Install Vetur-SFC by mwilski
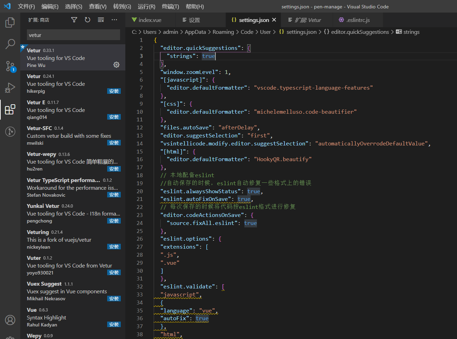Viewport: 457px width, 339px height. [114, 143]
